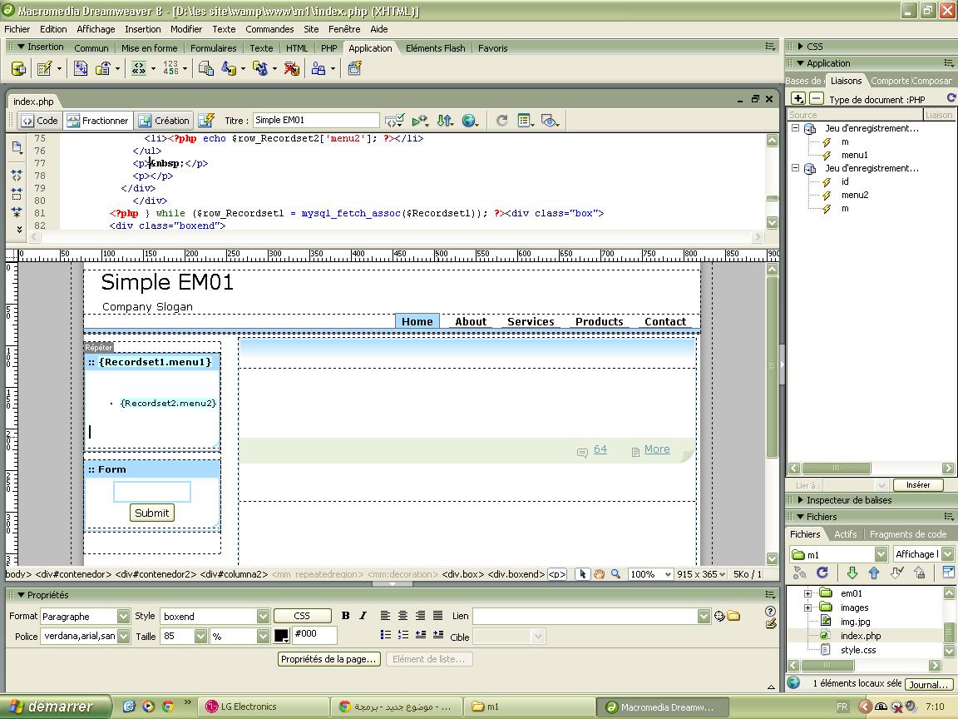The width and height of the screenshot is (958, 719).
Task: Click the plus icon to add binding
Action: pos(798,98)
